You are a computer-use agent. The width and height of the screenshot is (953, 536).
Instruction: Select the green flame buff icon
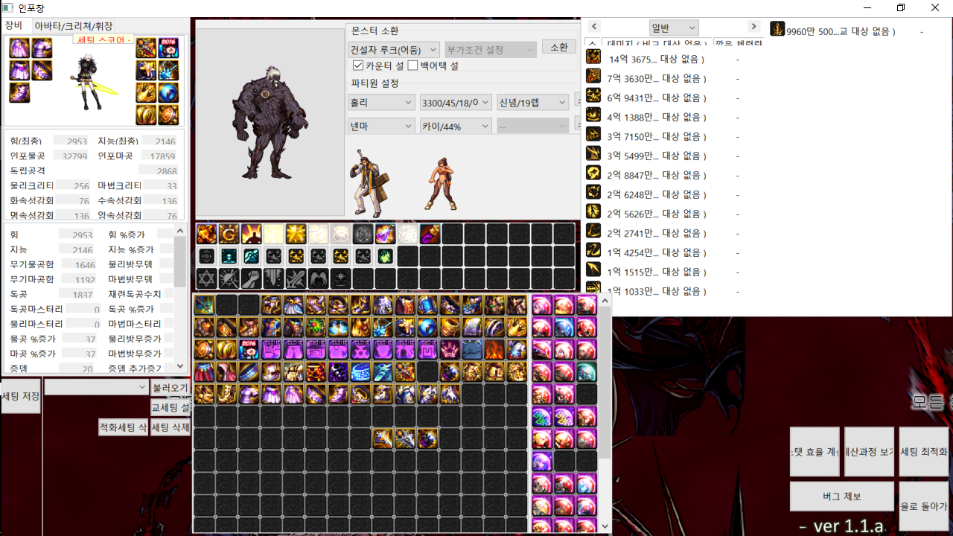tap(385, 256)
